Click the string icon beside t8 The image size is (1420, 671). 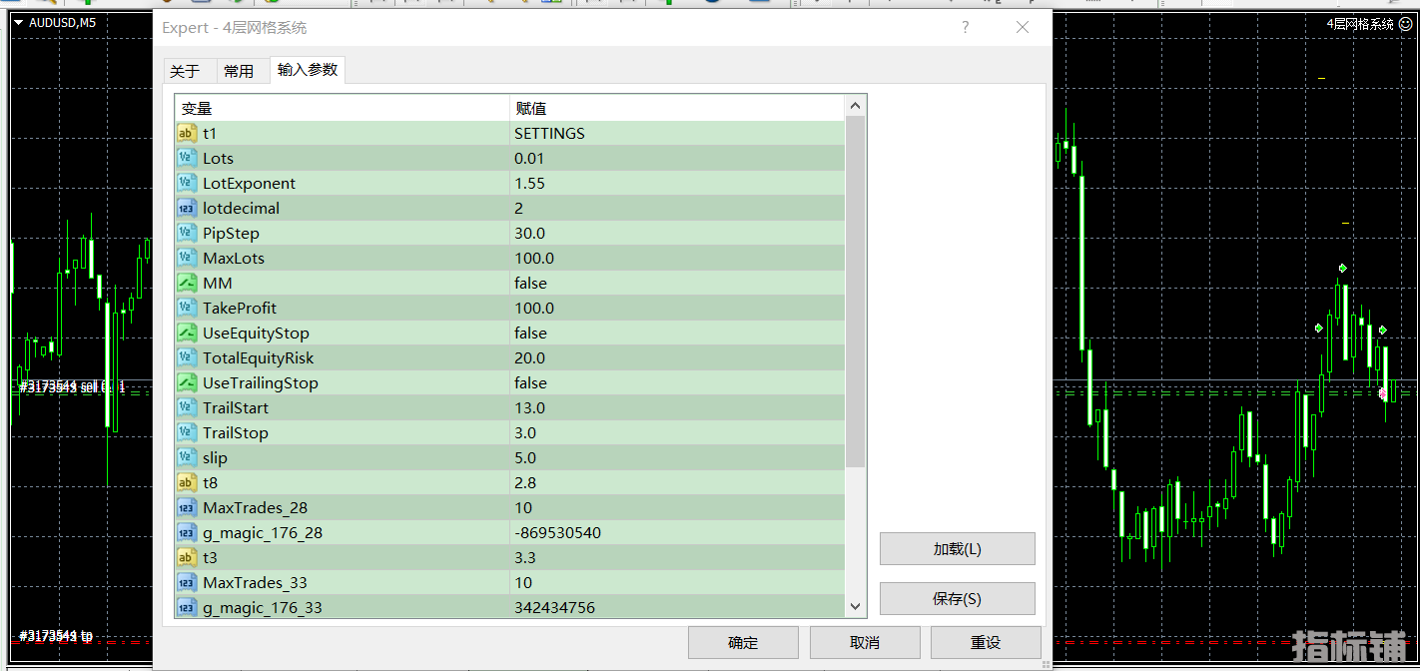tap(187, 483)
